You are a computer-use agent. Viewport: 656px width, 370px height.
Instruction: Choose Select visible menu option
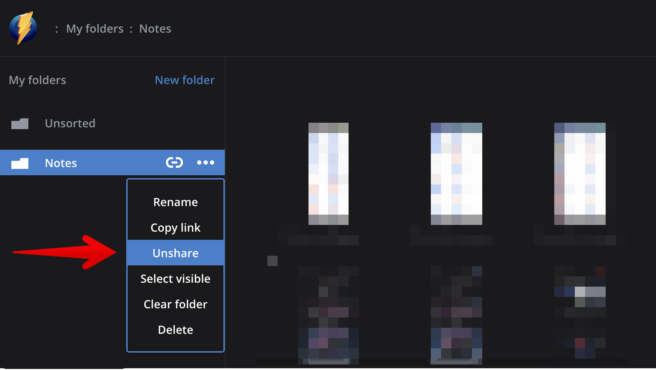(x=175, y=279)
